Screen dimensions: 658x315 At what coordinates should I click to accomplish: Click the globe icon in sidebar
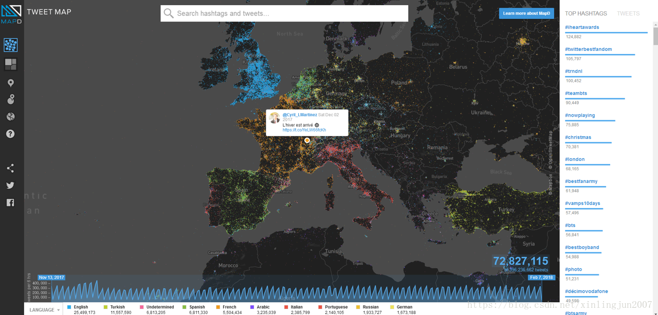tap(11, 117)
